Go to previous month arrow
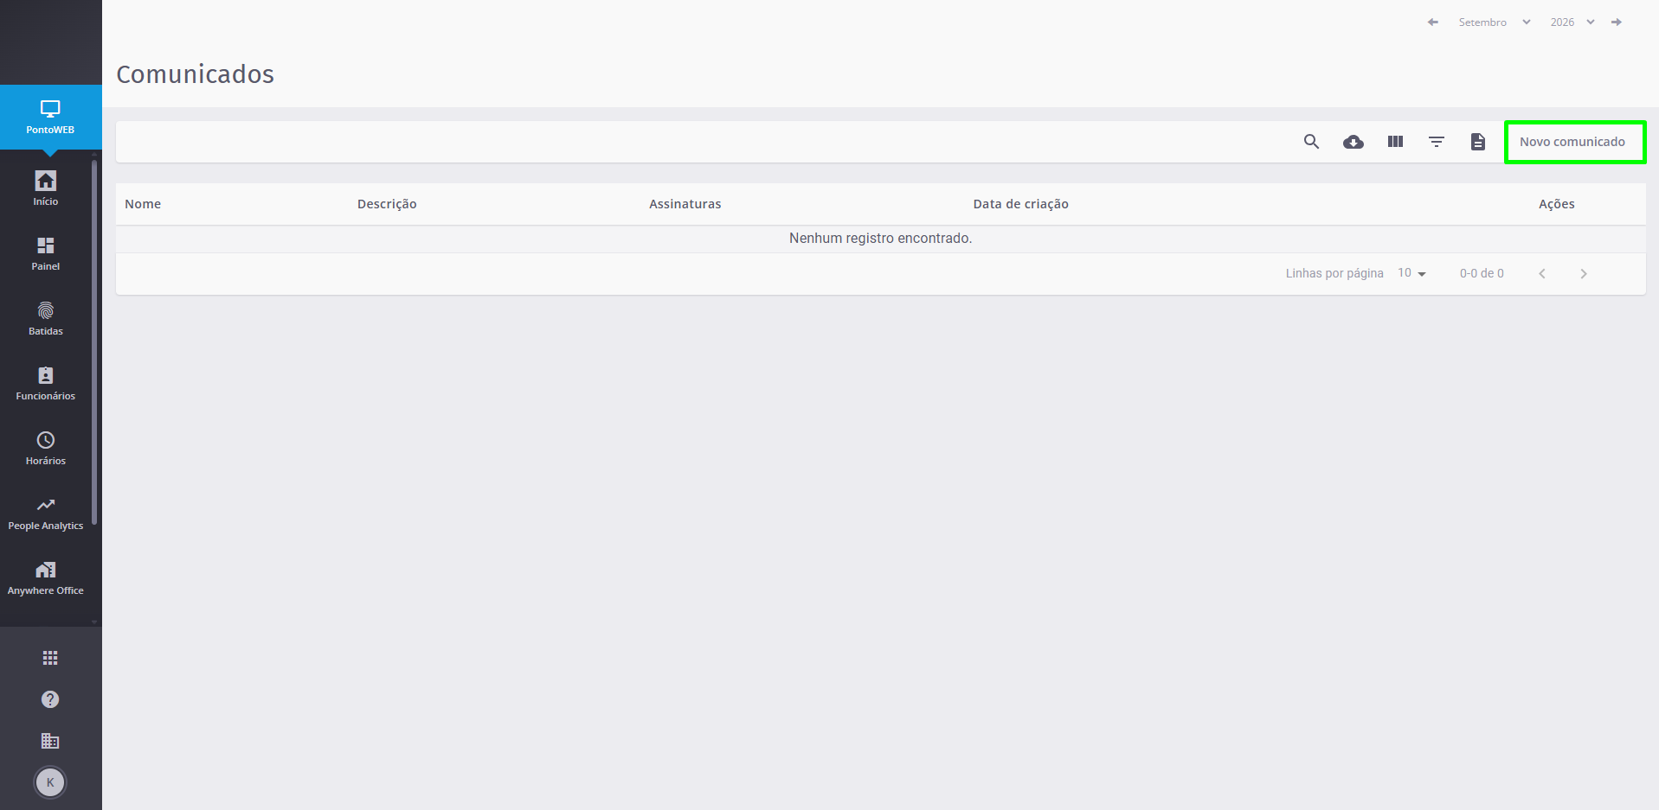This screenshot has width=1659, height=810. pyautogui.click(x=1433, y=22)
